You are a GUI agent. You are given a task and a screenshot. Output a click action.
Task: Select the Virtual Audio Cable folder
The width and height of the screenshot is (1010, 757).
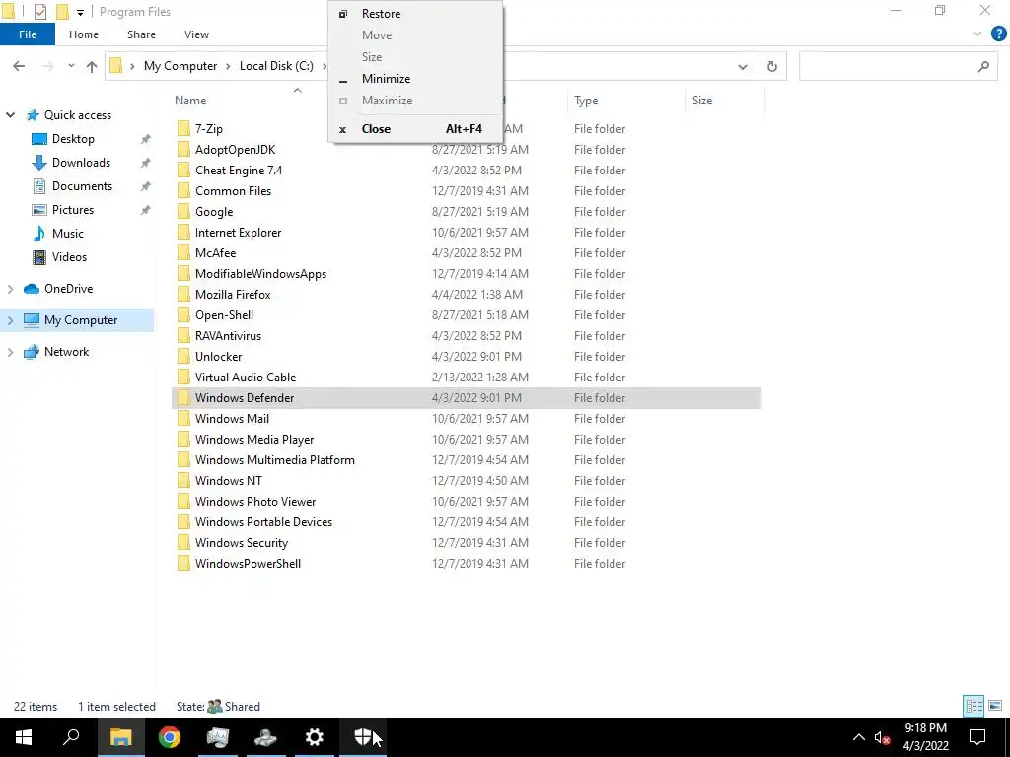pyautogui.click(x=246, y=378)
